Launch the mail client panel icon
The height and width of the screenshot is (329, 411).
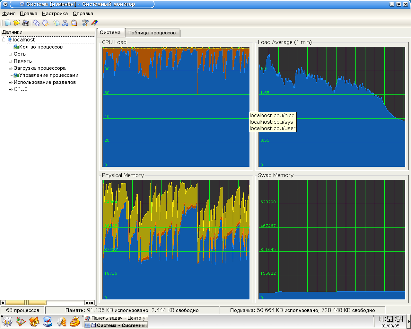tap(61, 321)
